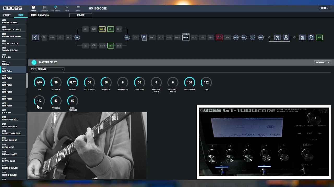Viewport: 334px width, 187px height.
Task: Click the GT-1000CORE hardware video thumbnail
Action: (x=264, y=142)
